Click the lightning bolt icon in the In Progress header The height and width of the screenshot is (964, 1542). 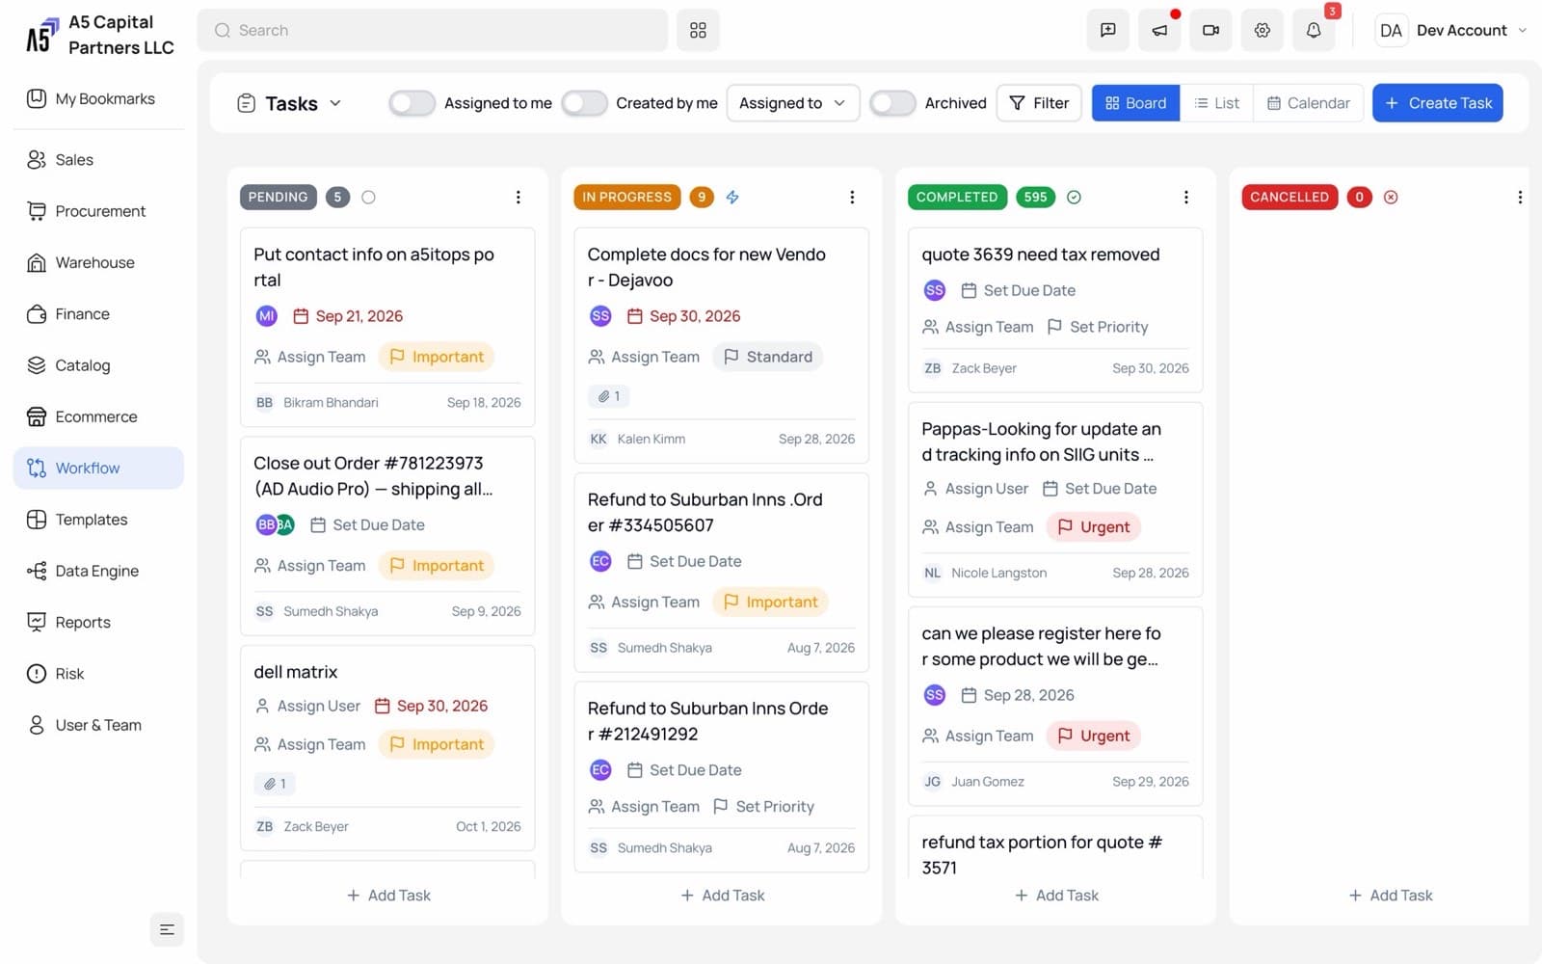[x=732, y=198]
